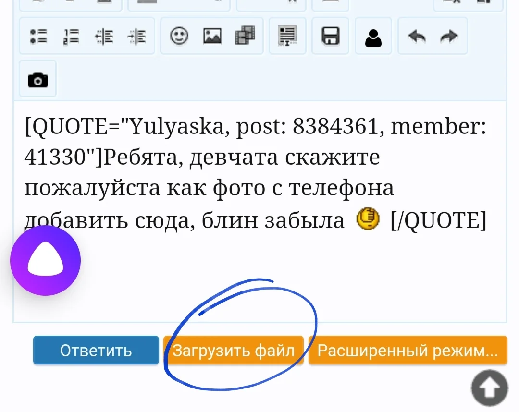Image resolution: width=519 pixels, height=412 pixels.
Task: Decrease paragraph indent
Action: click(x=103, y=36)
